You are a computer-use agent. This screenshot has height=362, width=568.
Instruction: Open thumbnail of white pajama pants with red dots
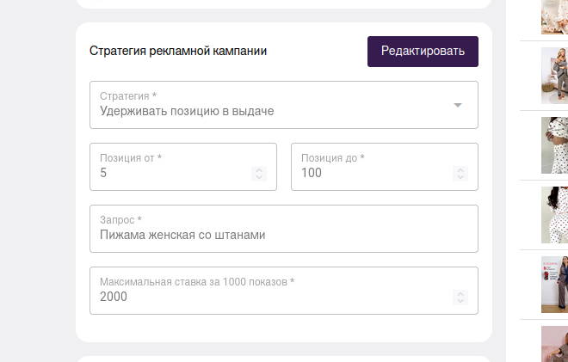click(554, 215)
